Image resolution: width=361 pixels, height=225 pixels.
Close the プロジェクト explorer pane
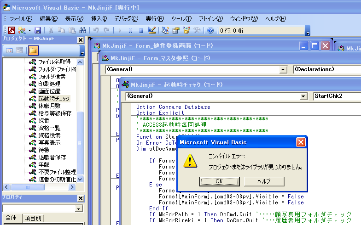[80, 40]
